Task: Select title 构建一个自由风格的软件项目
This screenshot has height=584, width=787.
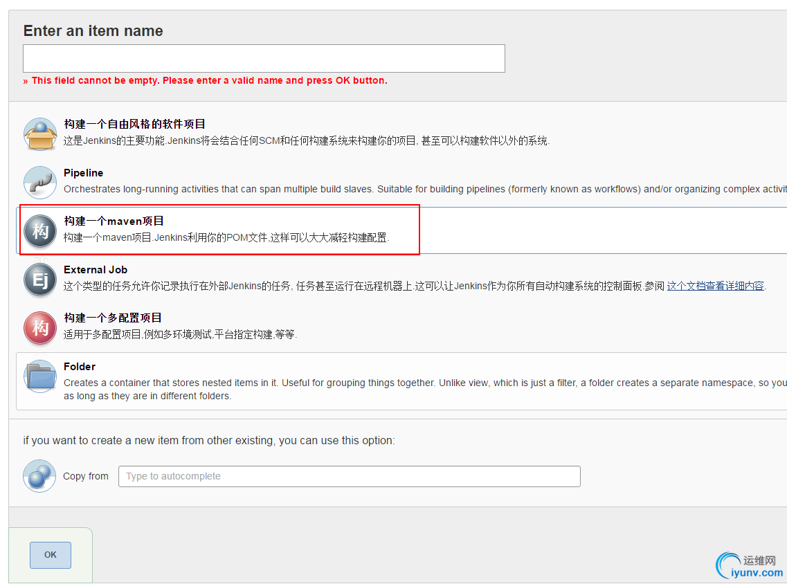Action: pyautogui.click(x=134, y=124)
